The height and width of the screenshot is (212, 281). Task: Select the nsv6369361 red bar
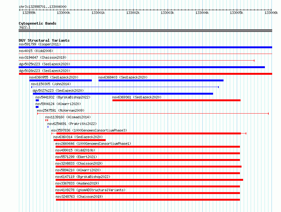click(176, 100)
